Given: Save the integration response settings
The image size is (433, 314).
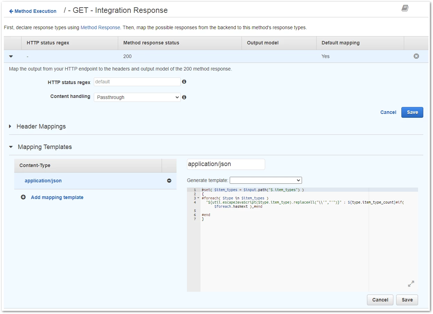Looking at the screenshot, I should (412, 112).
